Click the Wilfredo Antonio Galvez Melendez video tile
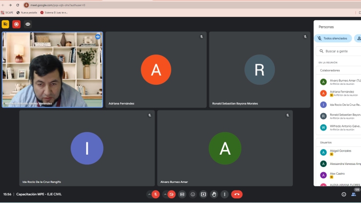This screenshot has height=203, width=361. (x=52, y=69)
